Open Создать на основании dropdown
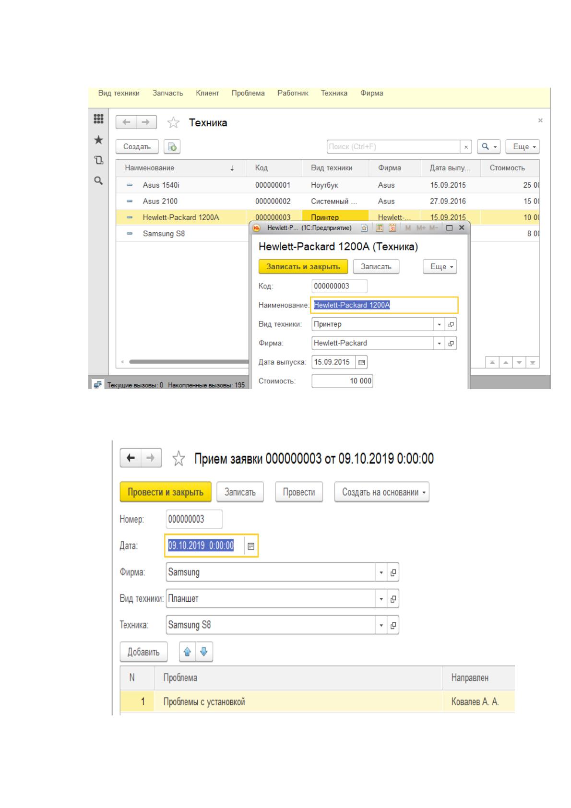Viewport: 571px width, 808px height. 381,492
